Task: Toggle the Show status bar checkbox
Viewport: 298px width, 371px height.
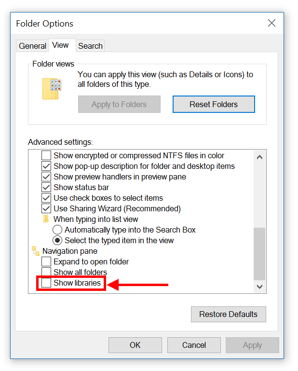Action: click(x=46, y=187)
